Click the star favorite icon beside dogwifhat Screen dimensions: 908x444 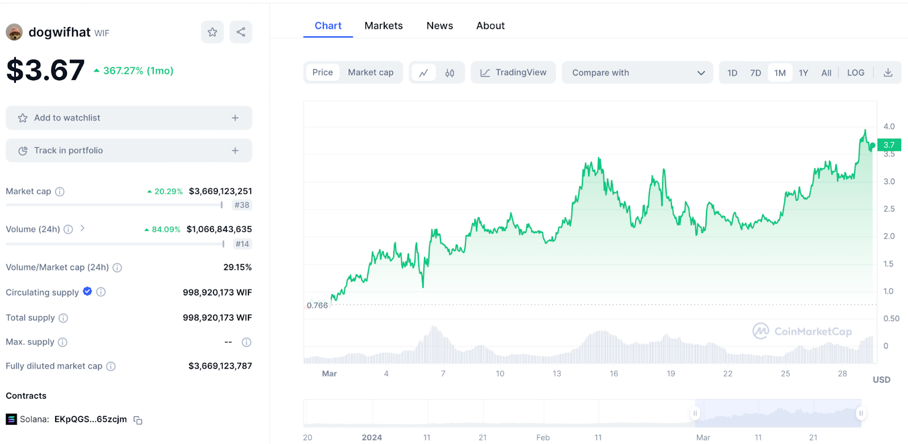click(x=212, y=32)
